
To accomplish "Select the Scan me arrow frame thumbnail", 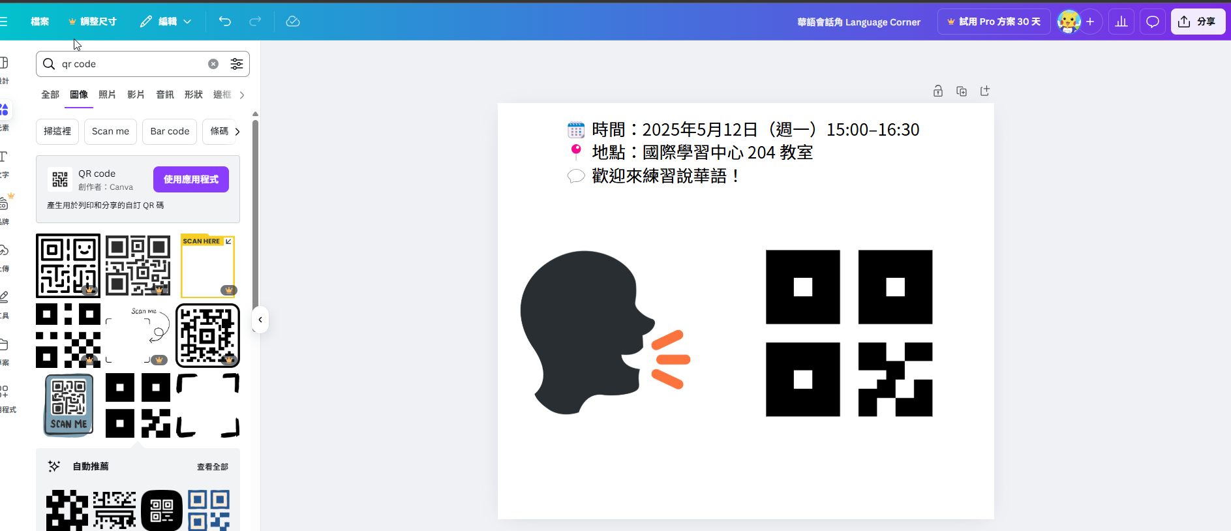I will [x=138, y=335].
